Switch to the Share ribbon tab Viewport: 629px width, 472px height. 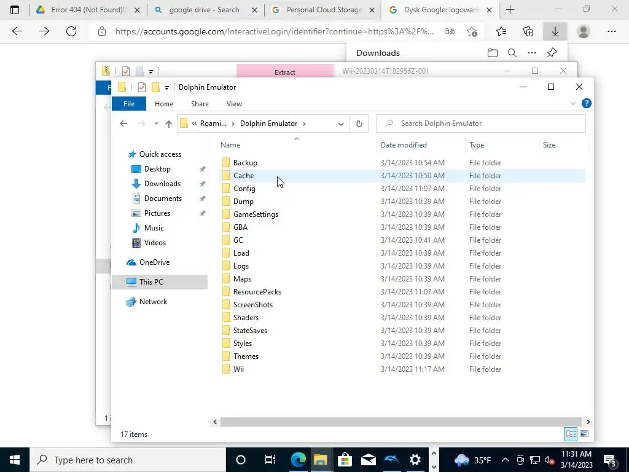tap(200, 104)
